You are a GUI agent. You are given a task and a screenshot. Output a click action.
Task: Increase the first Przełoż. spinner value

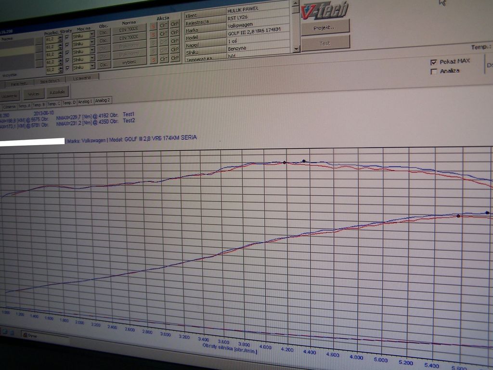[60, 35]
